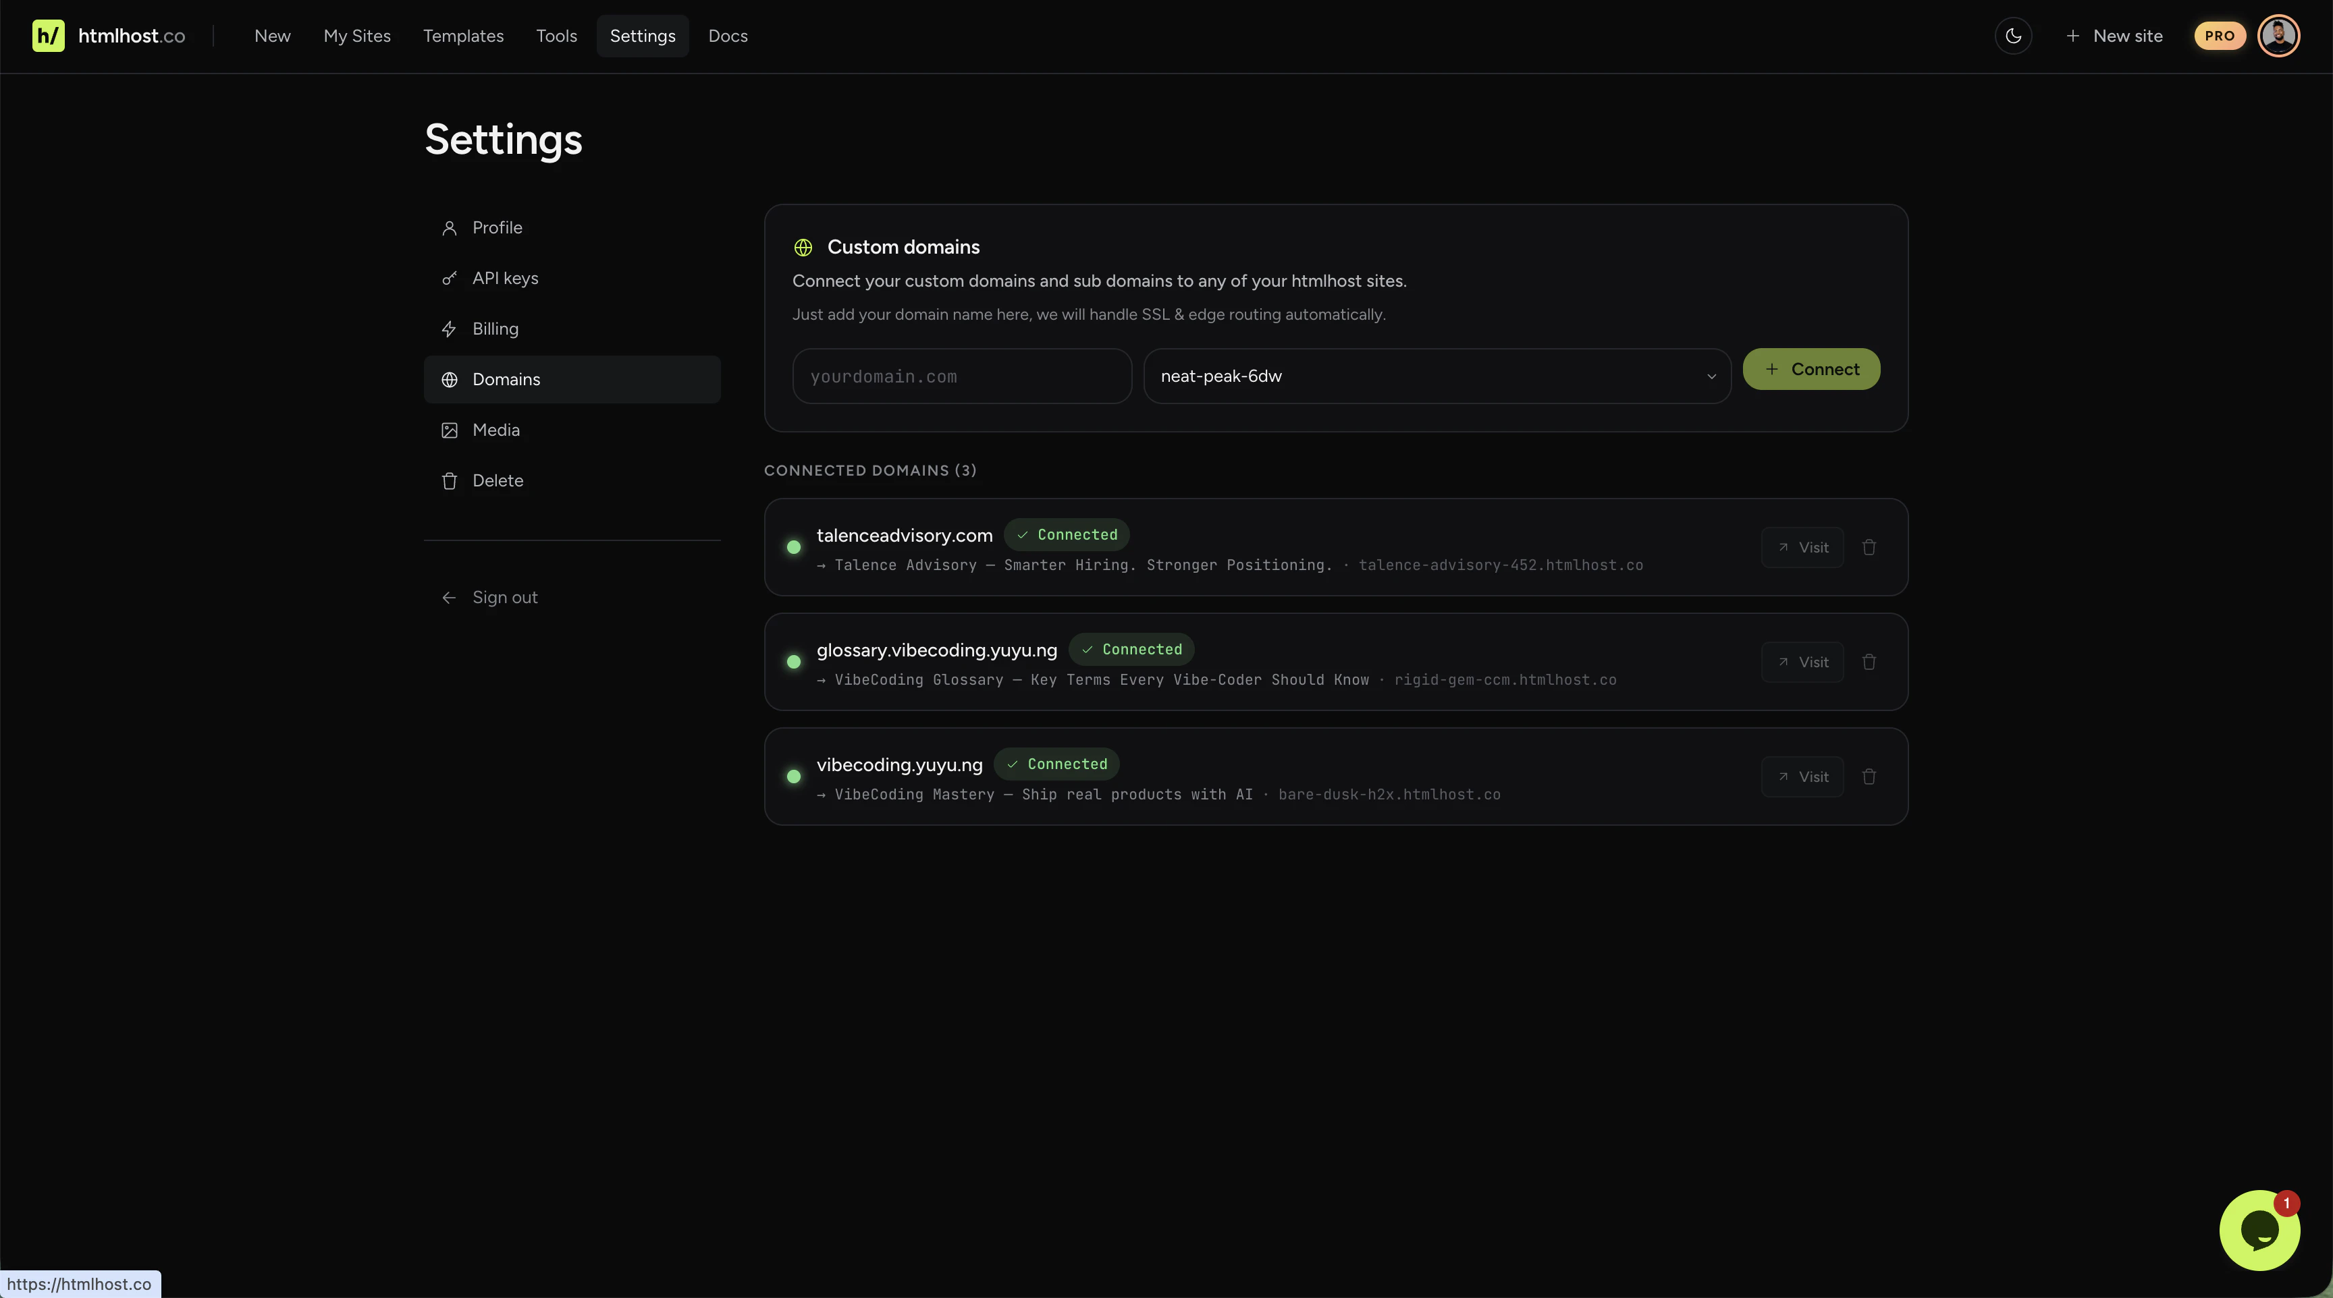The width and height of the screenshot is (2333, 1298).
Task: Click the green status dot for talenceadvisory.com
Action: coord(795,548)
